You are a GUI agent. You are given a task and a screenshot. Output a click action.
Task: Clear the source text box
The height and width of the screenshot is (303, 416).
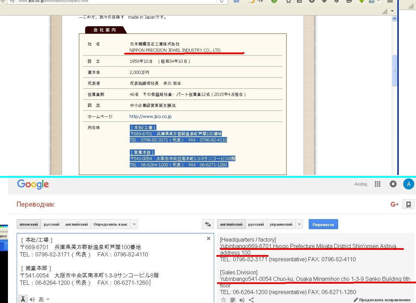(209, 238)
